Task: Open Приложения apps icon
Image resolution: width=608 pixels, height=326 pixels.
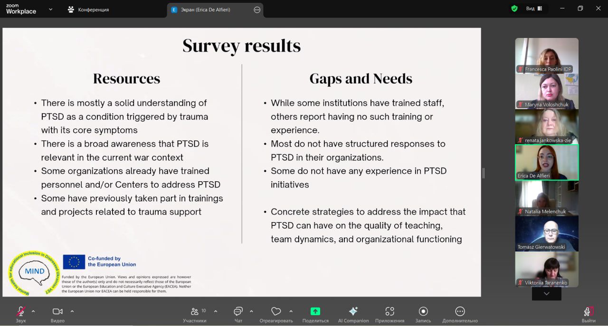Action: pos(389,311)
